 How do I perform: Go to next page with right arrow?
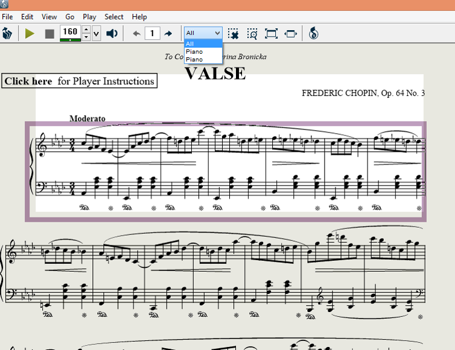click(x=168, y=33)
